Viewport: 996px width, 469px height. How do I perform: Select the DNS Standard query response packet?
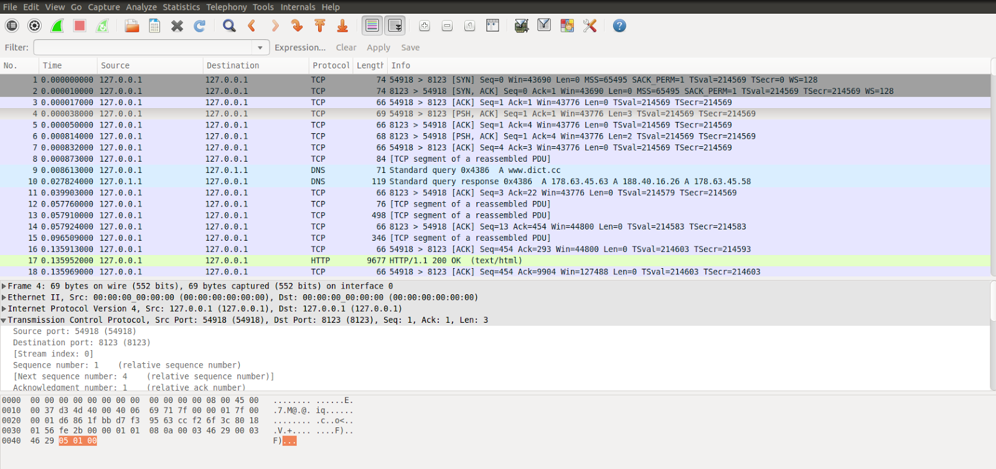click(x=495, y=182)
